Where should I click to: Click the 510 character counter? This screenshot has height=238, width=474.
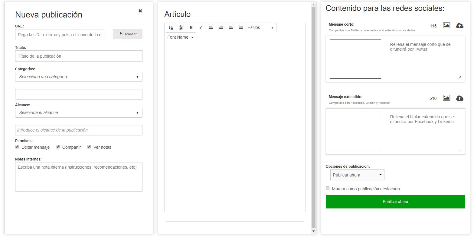click(x=433, y=98)
